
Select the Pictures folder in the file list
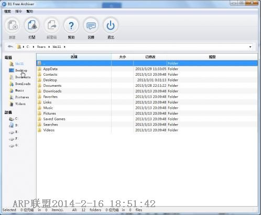[x=147, y=114]
